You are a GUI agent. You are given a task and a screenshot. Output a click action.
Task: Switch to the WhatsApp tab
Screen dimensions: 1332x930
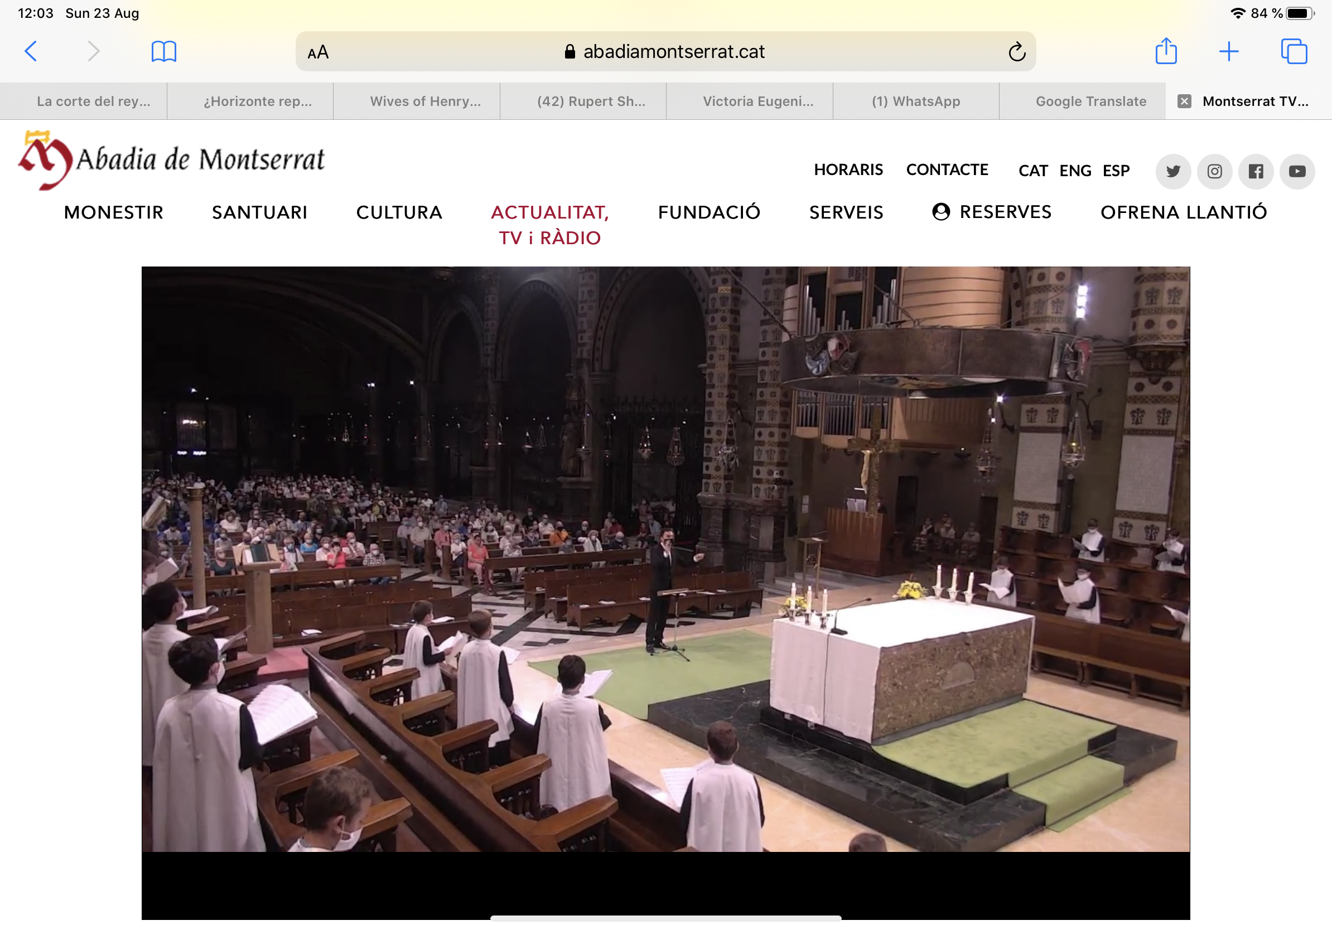pyautogui.click(x=915, y=101)
